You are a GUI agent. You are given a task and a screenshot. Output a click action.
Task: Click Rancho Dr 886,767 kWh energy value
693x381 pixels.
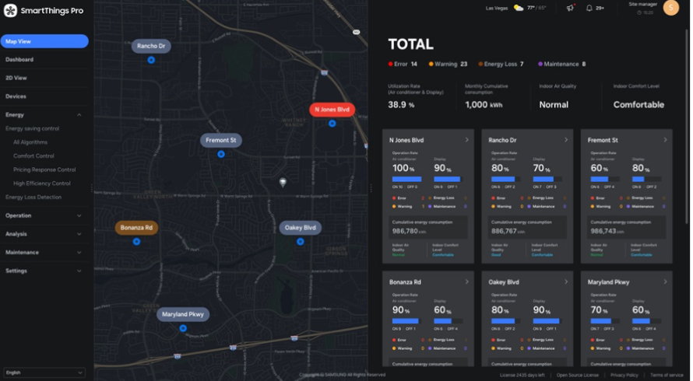(508, 232)
